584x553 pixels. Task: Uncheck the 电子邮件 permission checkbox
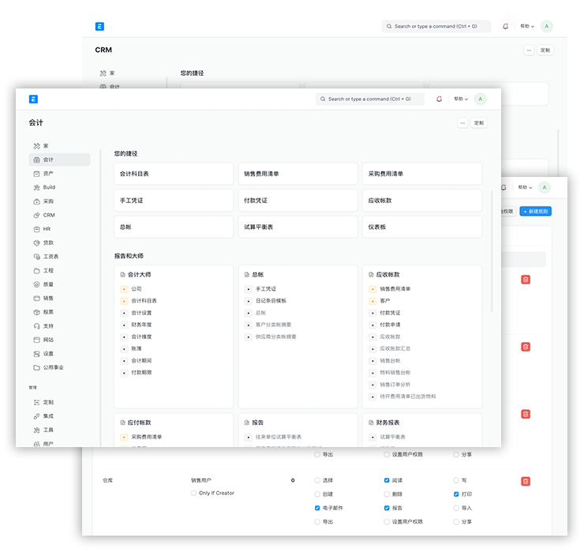(317, 508)
